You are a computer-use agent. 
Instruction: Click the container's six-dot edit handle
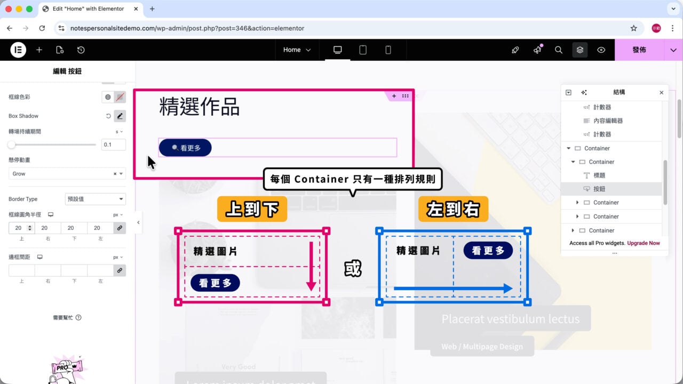pos(406,96)
